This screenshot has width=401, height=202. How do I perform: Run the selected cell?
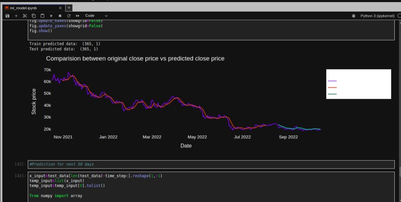tap(51, 16)
